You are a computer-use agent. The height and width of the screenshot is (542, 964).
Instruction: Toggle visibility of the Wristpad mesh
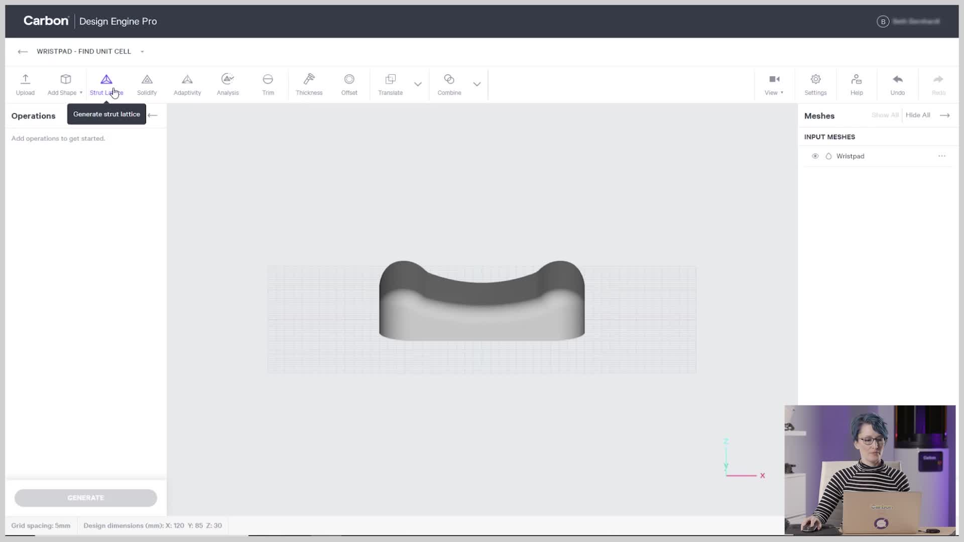[x=815, y=156]
